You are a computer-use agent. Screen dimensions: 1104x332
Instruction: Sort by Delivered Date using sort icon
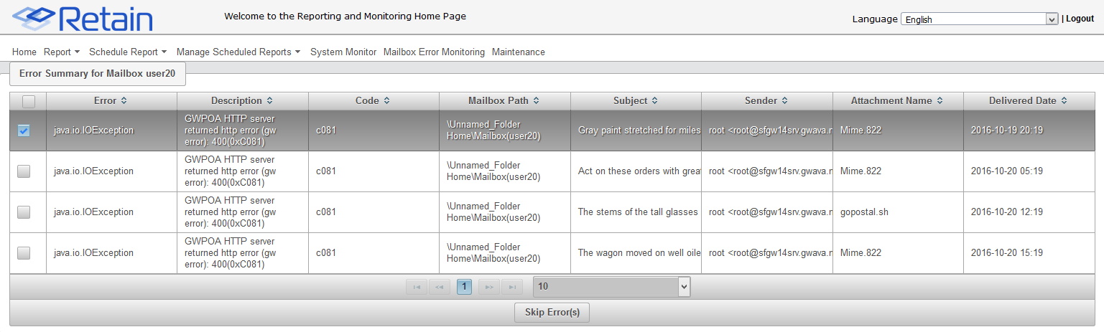pos(1064,101)
